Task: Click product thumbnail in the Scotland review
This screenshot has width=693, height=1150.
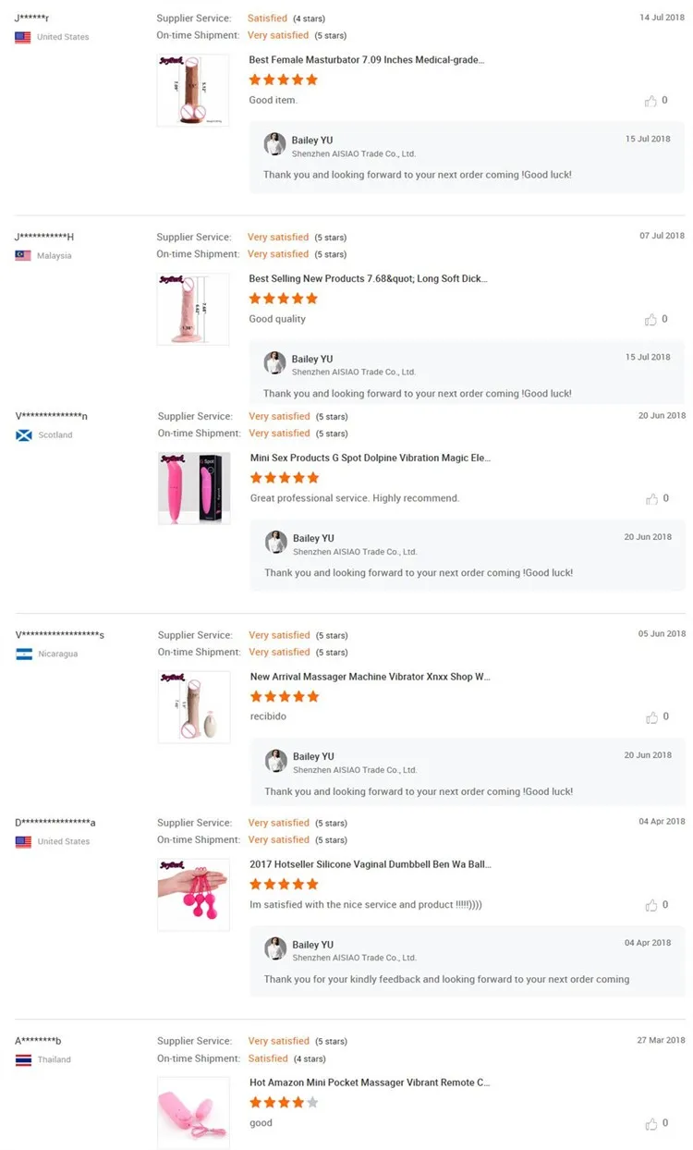Action: tap(194, 489)
